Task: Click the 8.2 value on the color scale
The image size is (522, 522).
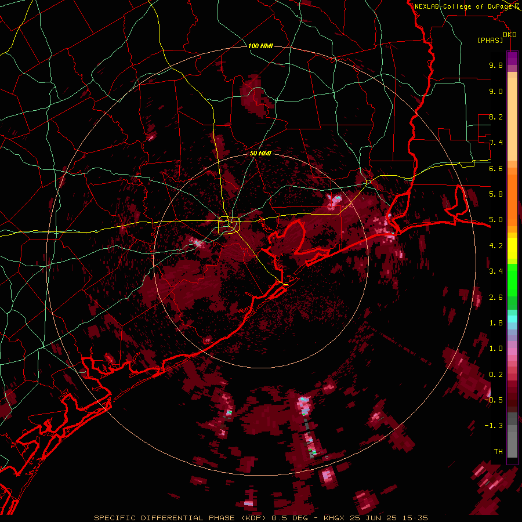Action: pos(496,117)
